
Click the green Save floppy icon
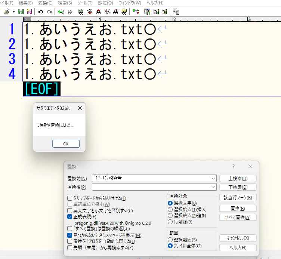pos(21,12)
